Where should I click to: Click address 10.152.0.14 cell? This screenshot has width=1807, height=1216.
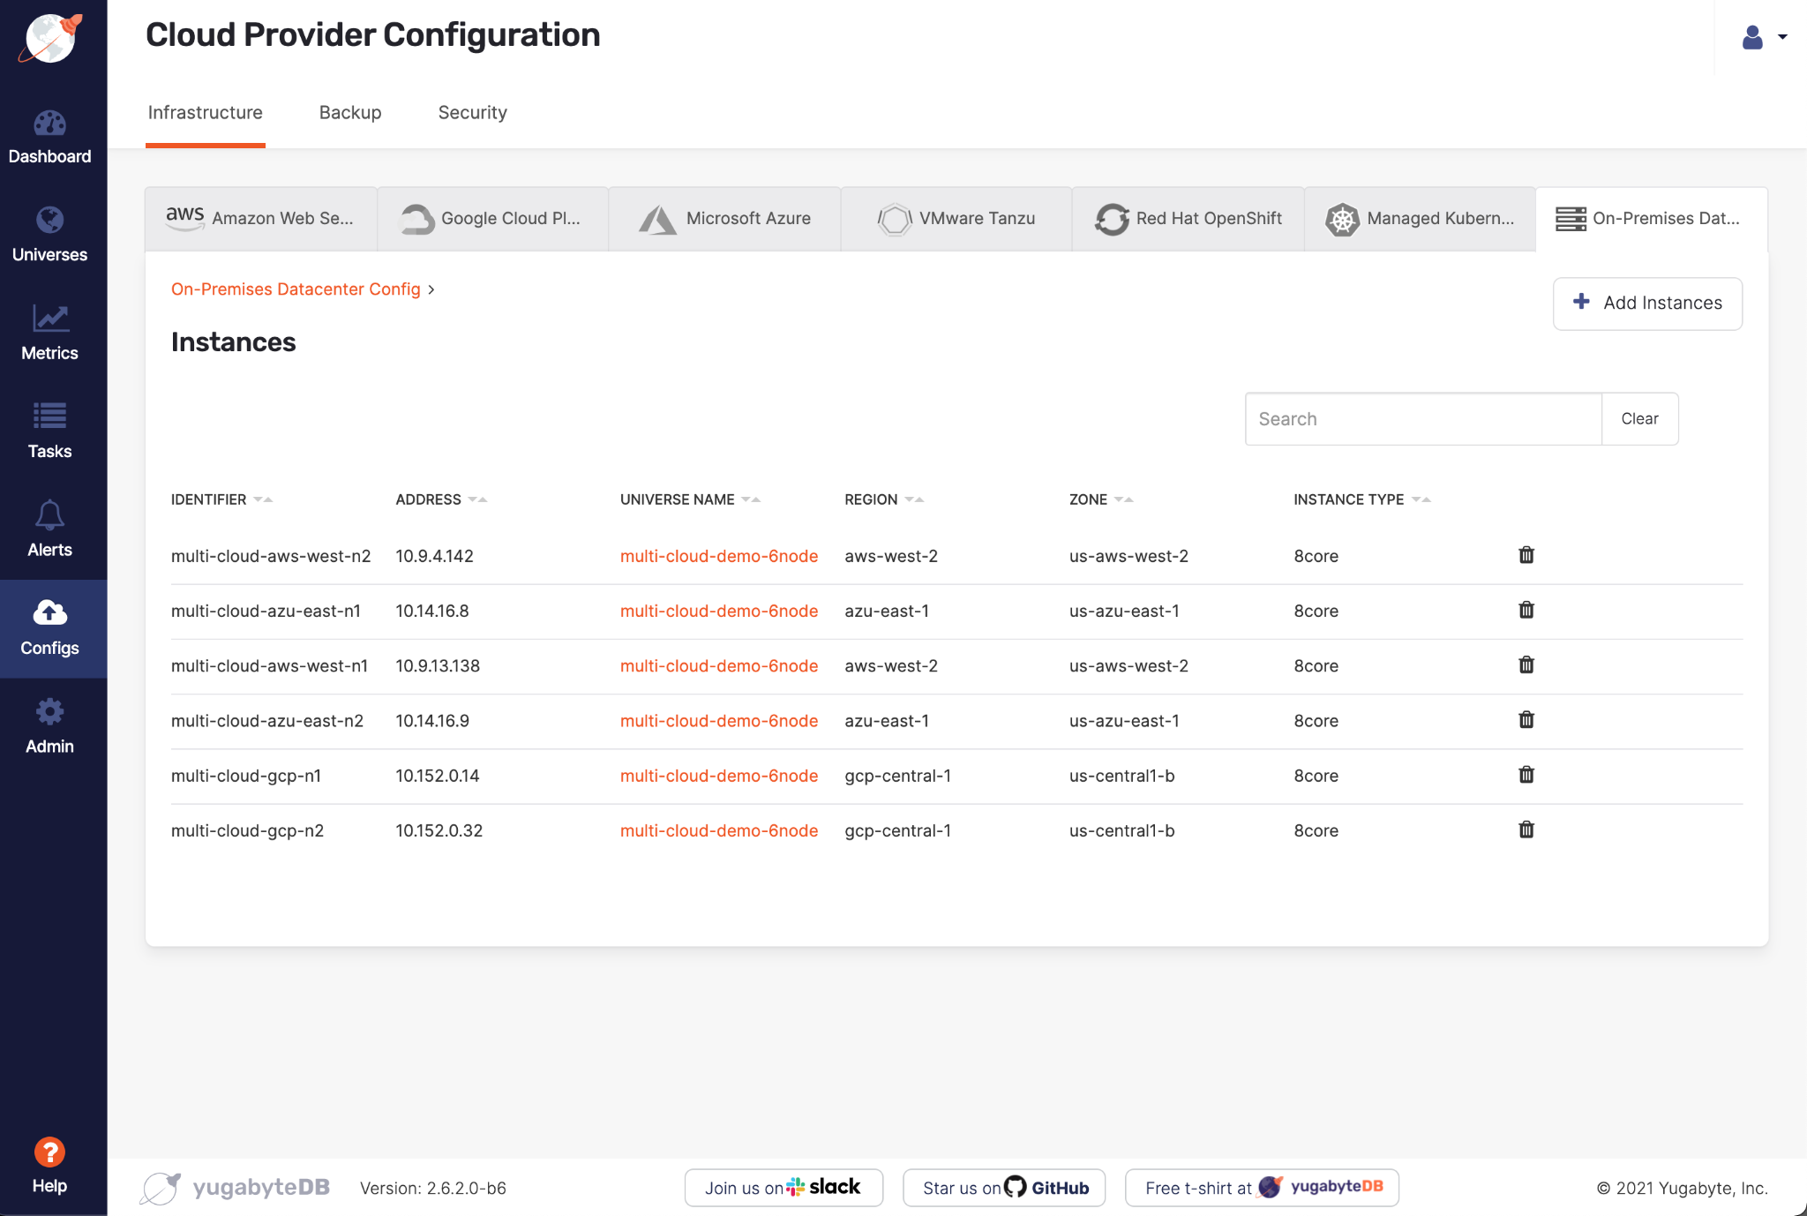pos(438,776)
